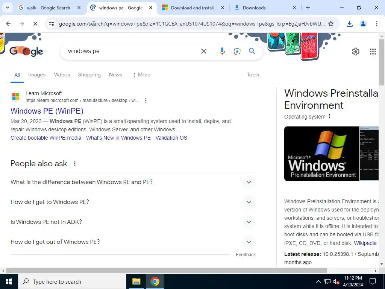The width and height of the screenshot is (385, 289).
Task: Click the Learn Microsoft site favicon
Action: pyautogui.click(x=16, y=97)
